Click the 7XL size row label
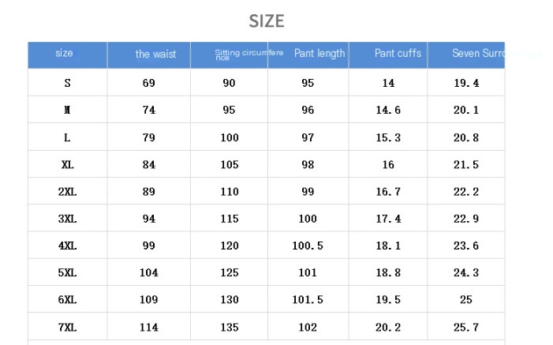 tap(67, 328)
